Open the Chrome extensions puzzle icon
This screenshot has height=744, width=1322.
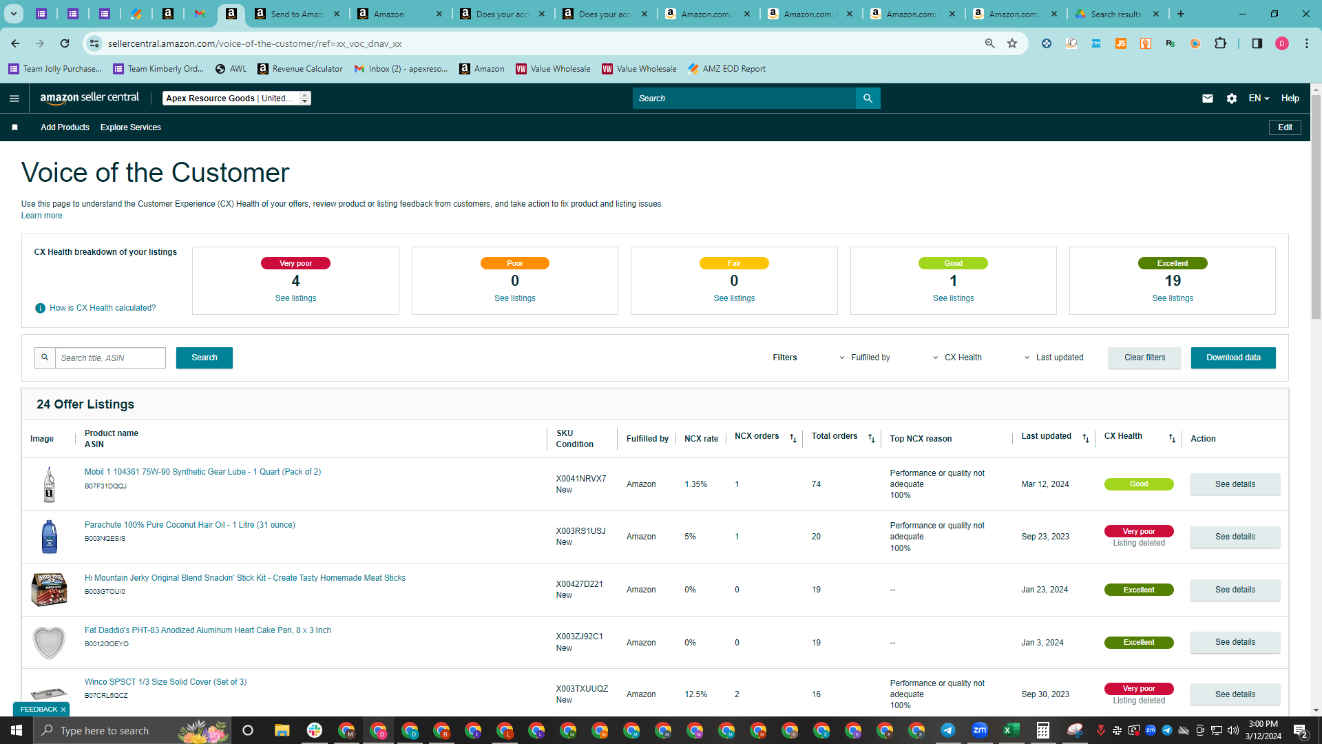pos(1220,43)
